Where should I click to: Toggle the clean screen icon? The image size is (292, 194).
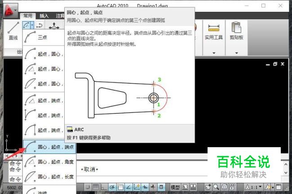(x=279, y=187)
